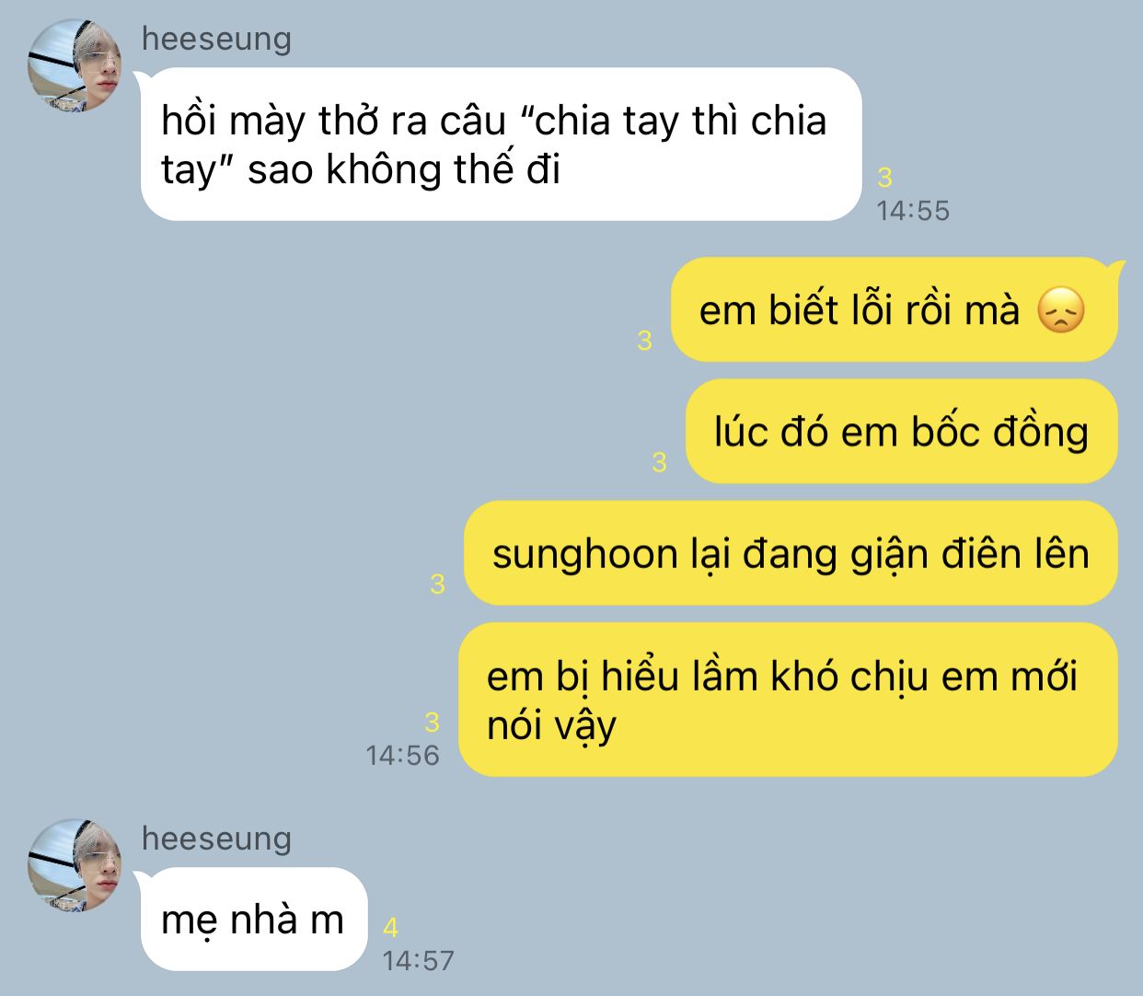This screenshot has width=1143, height=996.
Task: Open the bottom heeseung sender name
Action: [216, 839]
